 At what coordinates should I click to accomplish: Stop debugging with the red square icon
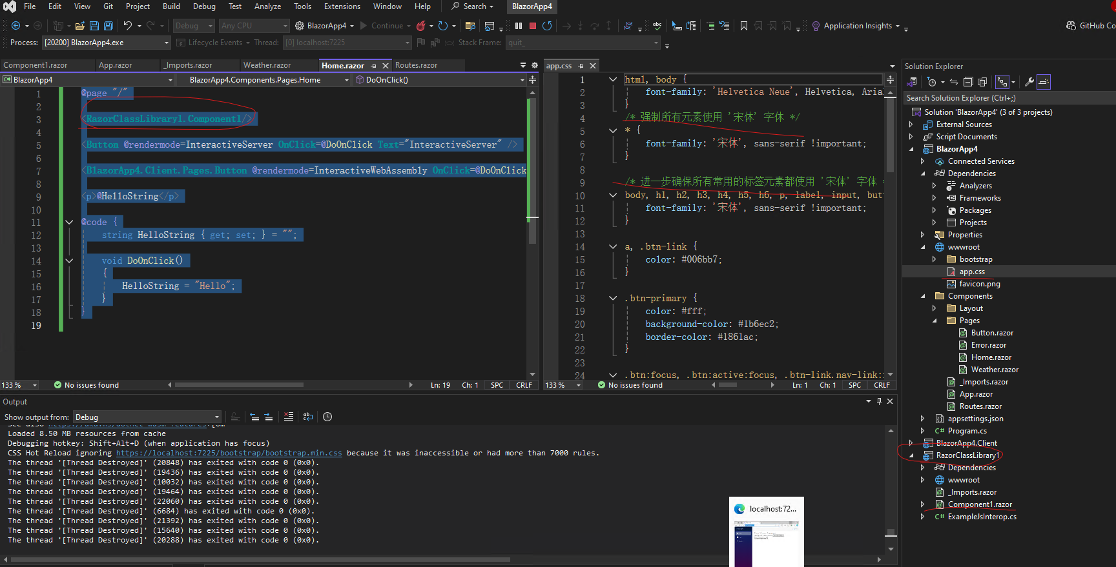tap(533, 26)
